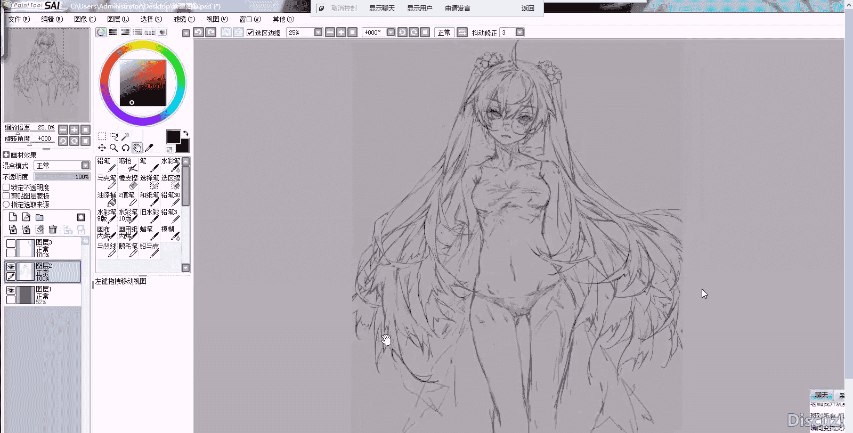
Task: Toggle the 选区边缘 checkbox
Action: click(250, 32)
